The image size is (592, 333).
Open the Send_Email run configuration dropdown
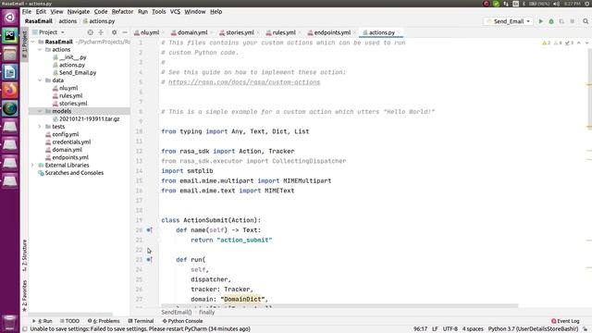(509, 21)
